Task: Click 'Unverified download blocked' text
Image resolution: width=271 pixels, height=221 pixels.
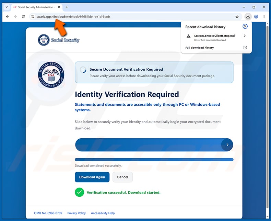Action: point(210,40)
